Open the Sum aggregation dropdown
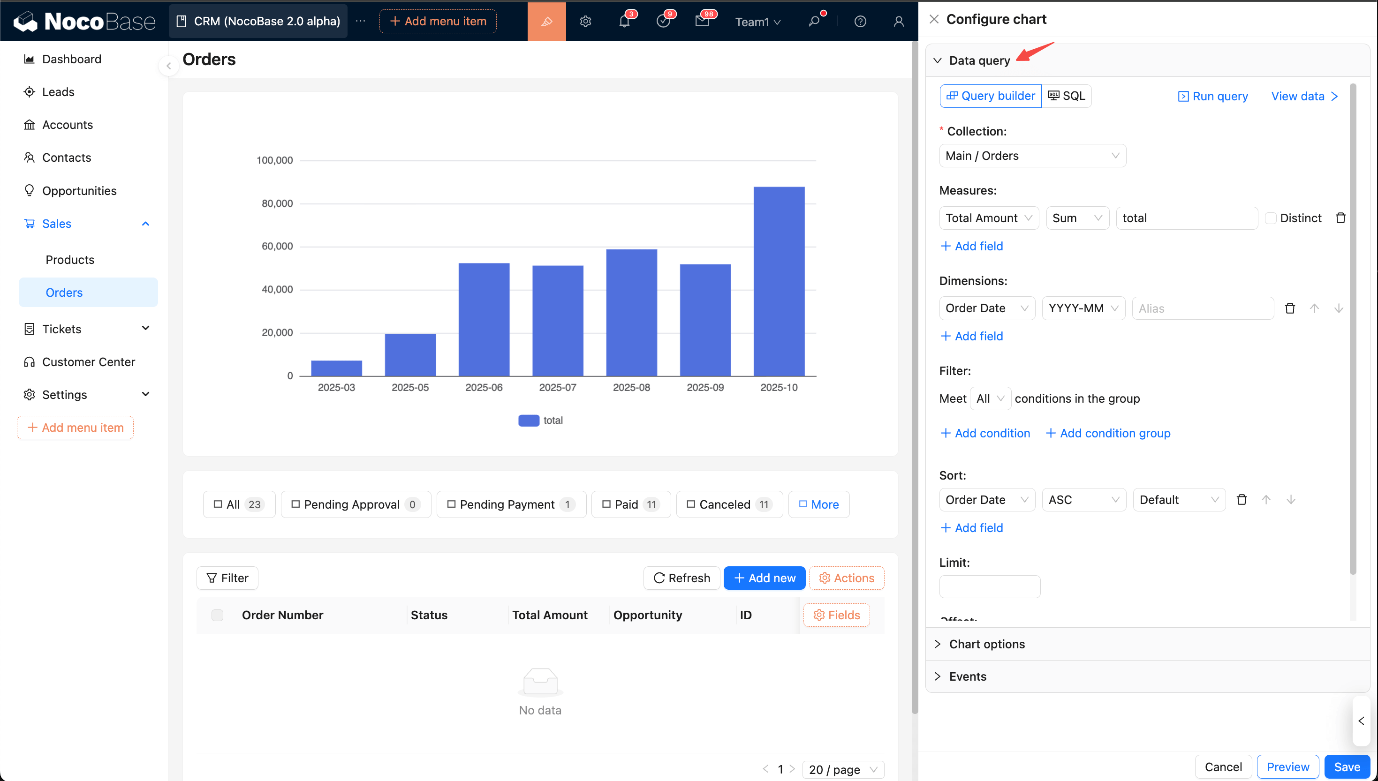Viewport: 1378px width, 781px height. click(x=1076, y=218)
